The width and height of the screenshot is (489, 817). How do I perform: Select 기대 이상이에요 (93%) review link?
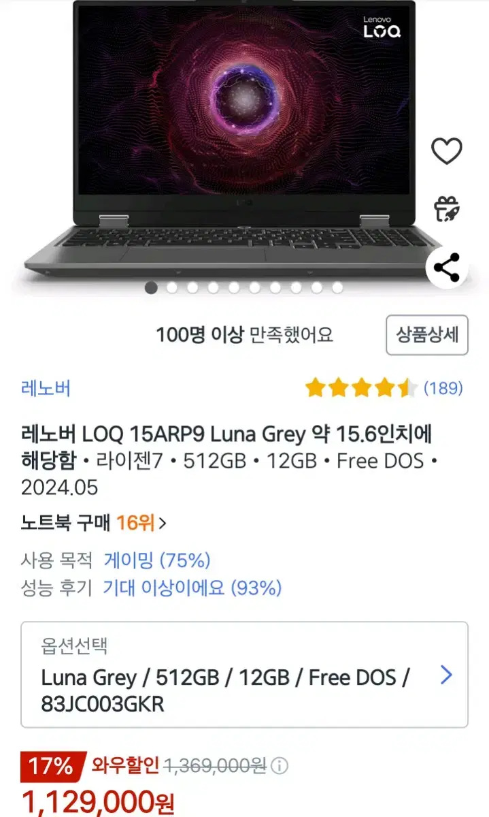click(x=192, y=588)
